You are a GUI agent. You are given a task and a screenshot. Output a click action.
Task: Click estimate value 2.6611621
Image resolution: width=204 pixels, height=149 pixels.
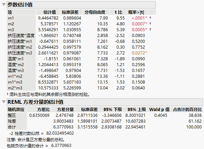(48, 53)
